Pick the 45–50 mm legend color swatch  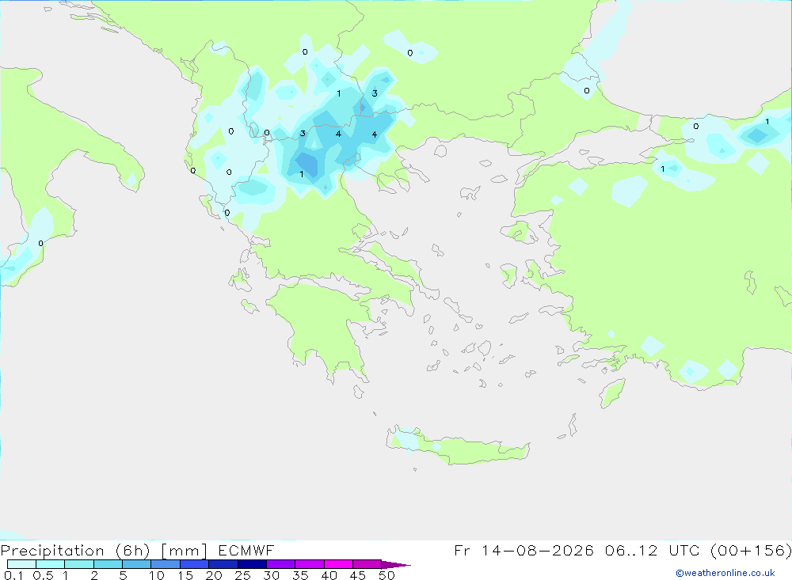pyautogui.click(x=367, y=564)
